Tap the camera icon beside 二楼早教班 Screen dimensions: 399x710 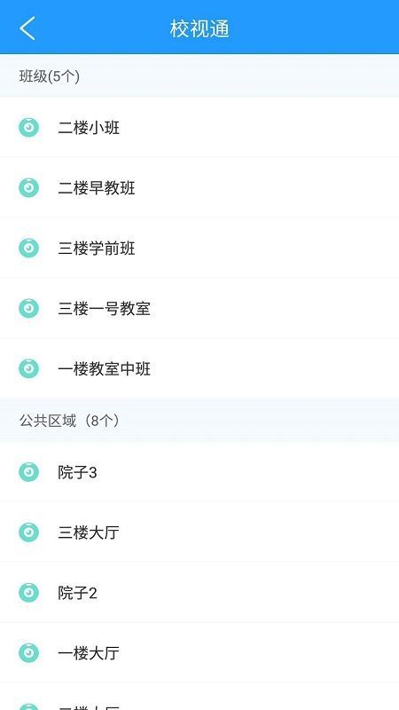(x=28, y=187)
